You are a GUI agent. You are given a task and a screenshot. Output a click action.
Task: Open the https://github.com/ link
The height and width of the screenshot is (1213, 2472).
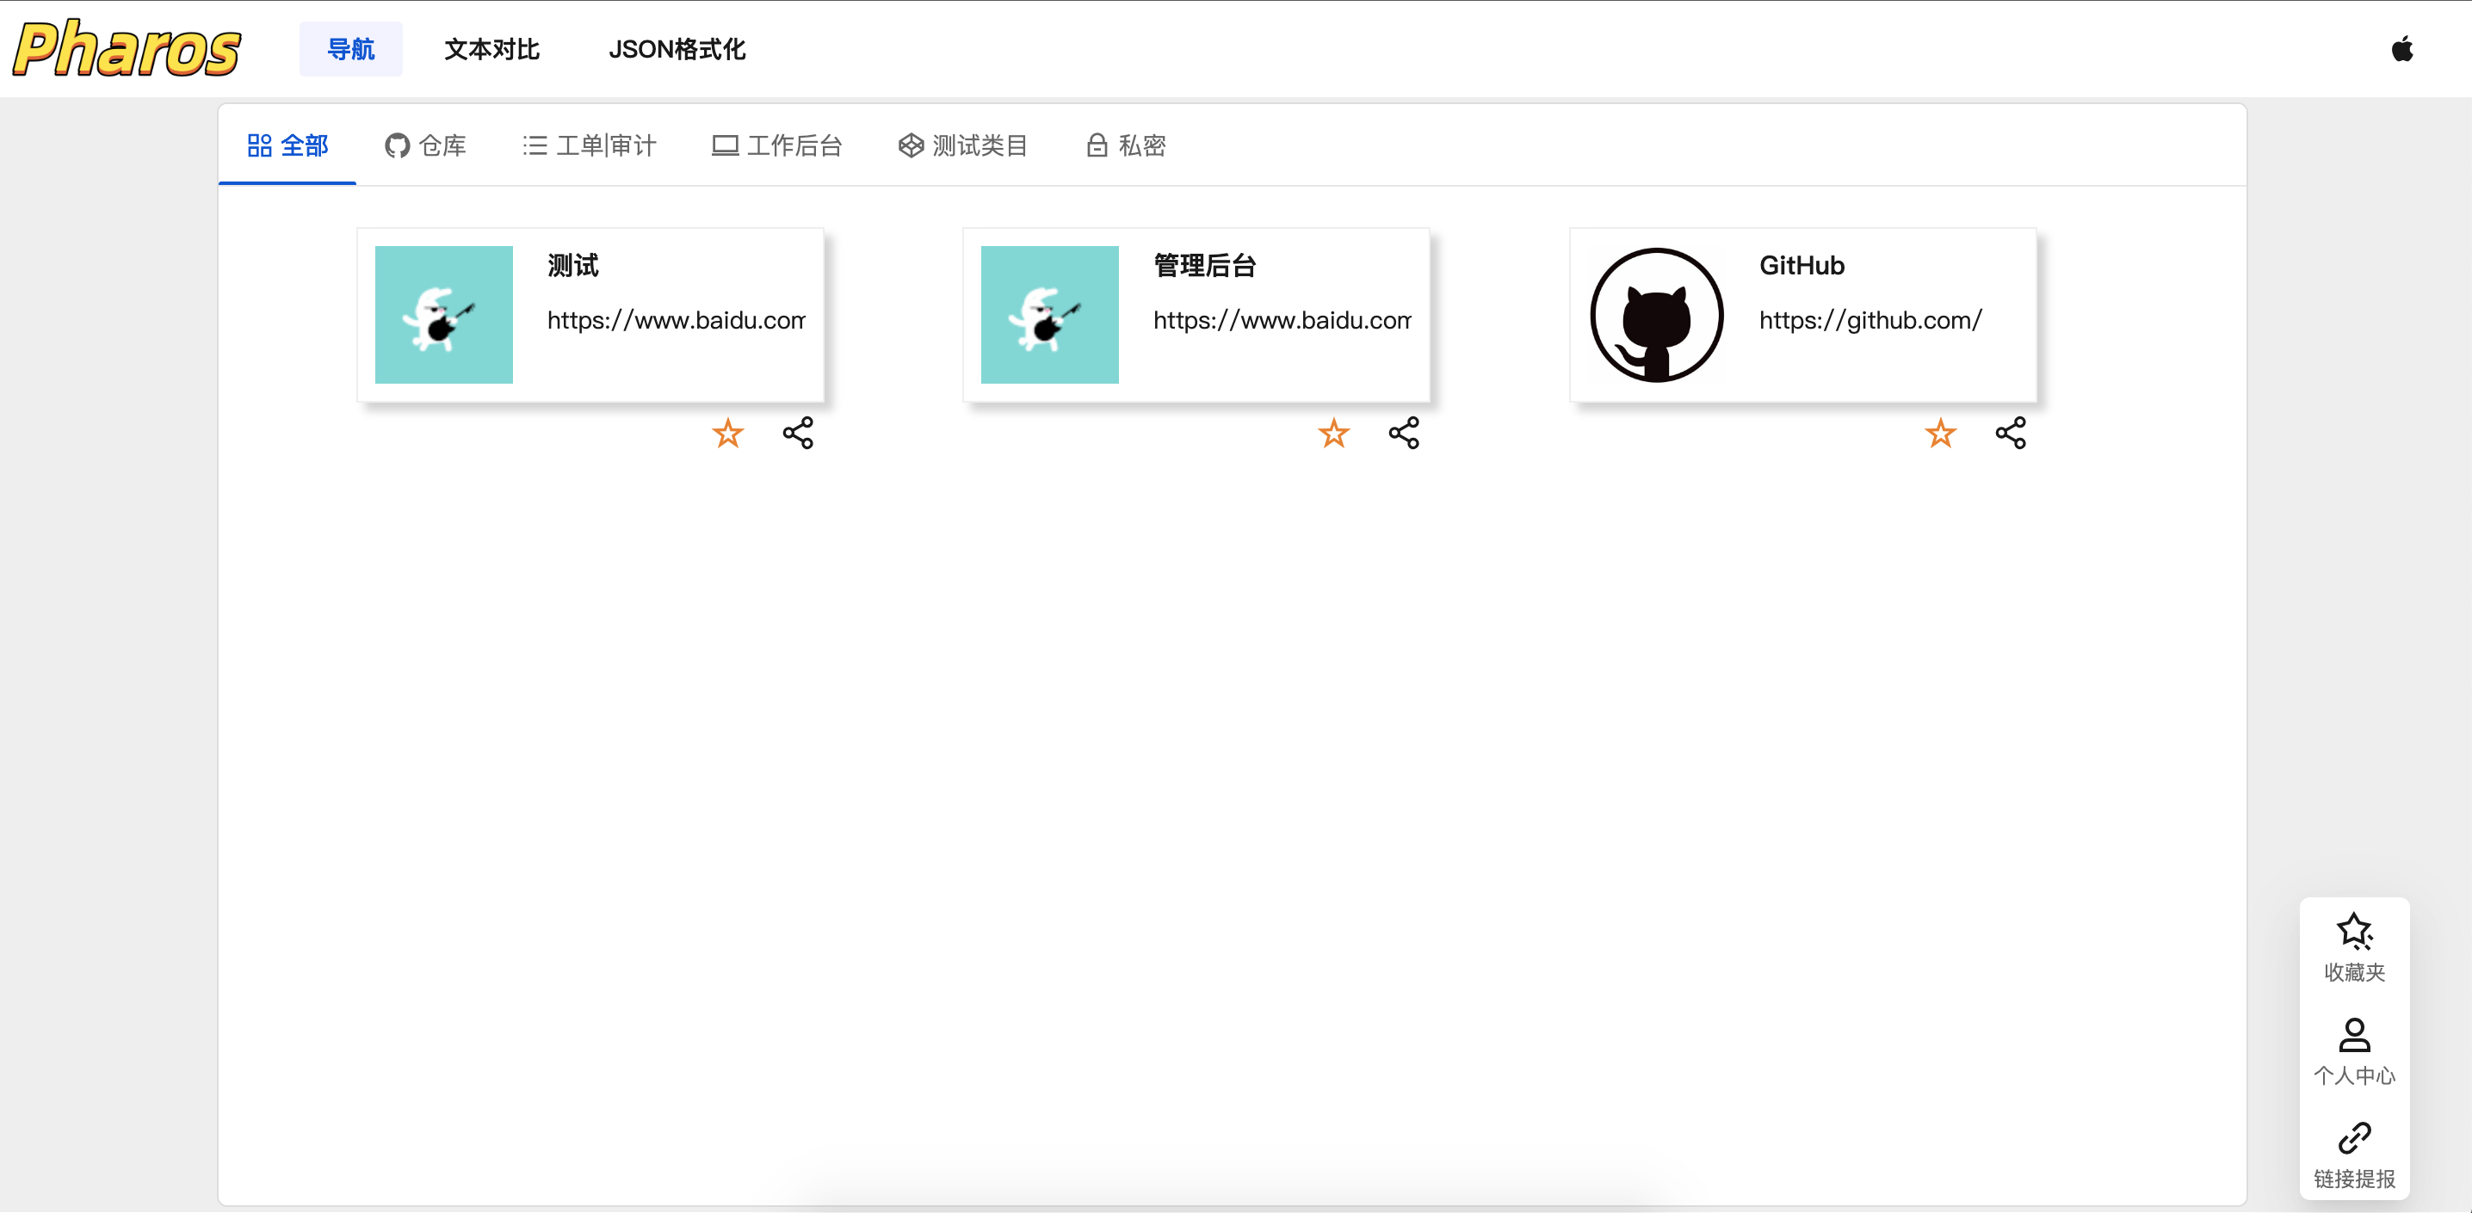[1870, 320]
